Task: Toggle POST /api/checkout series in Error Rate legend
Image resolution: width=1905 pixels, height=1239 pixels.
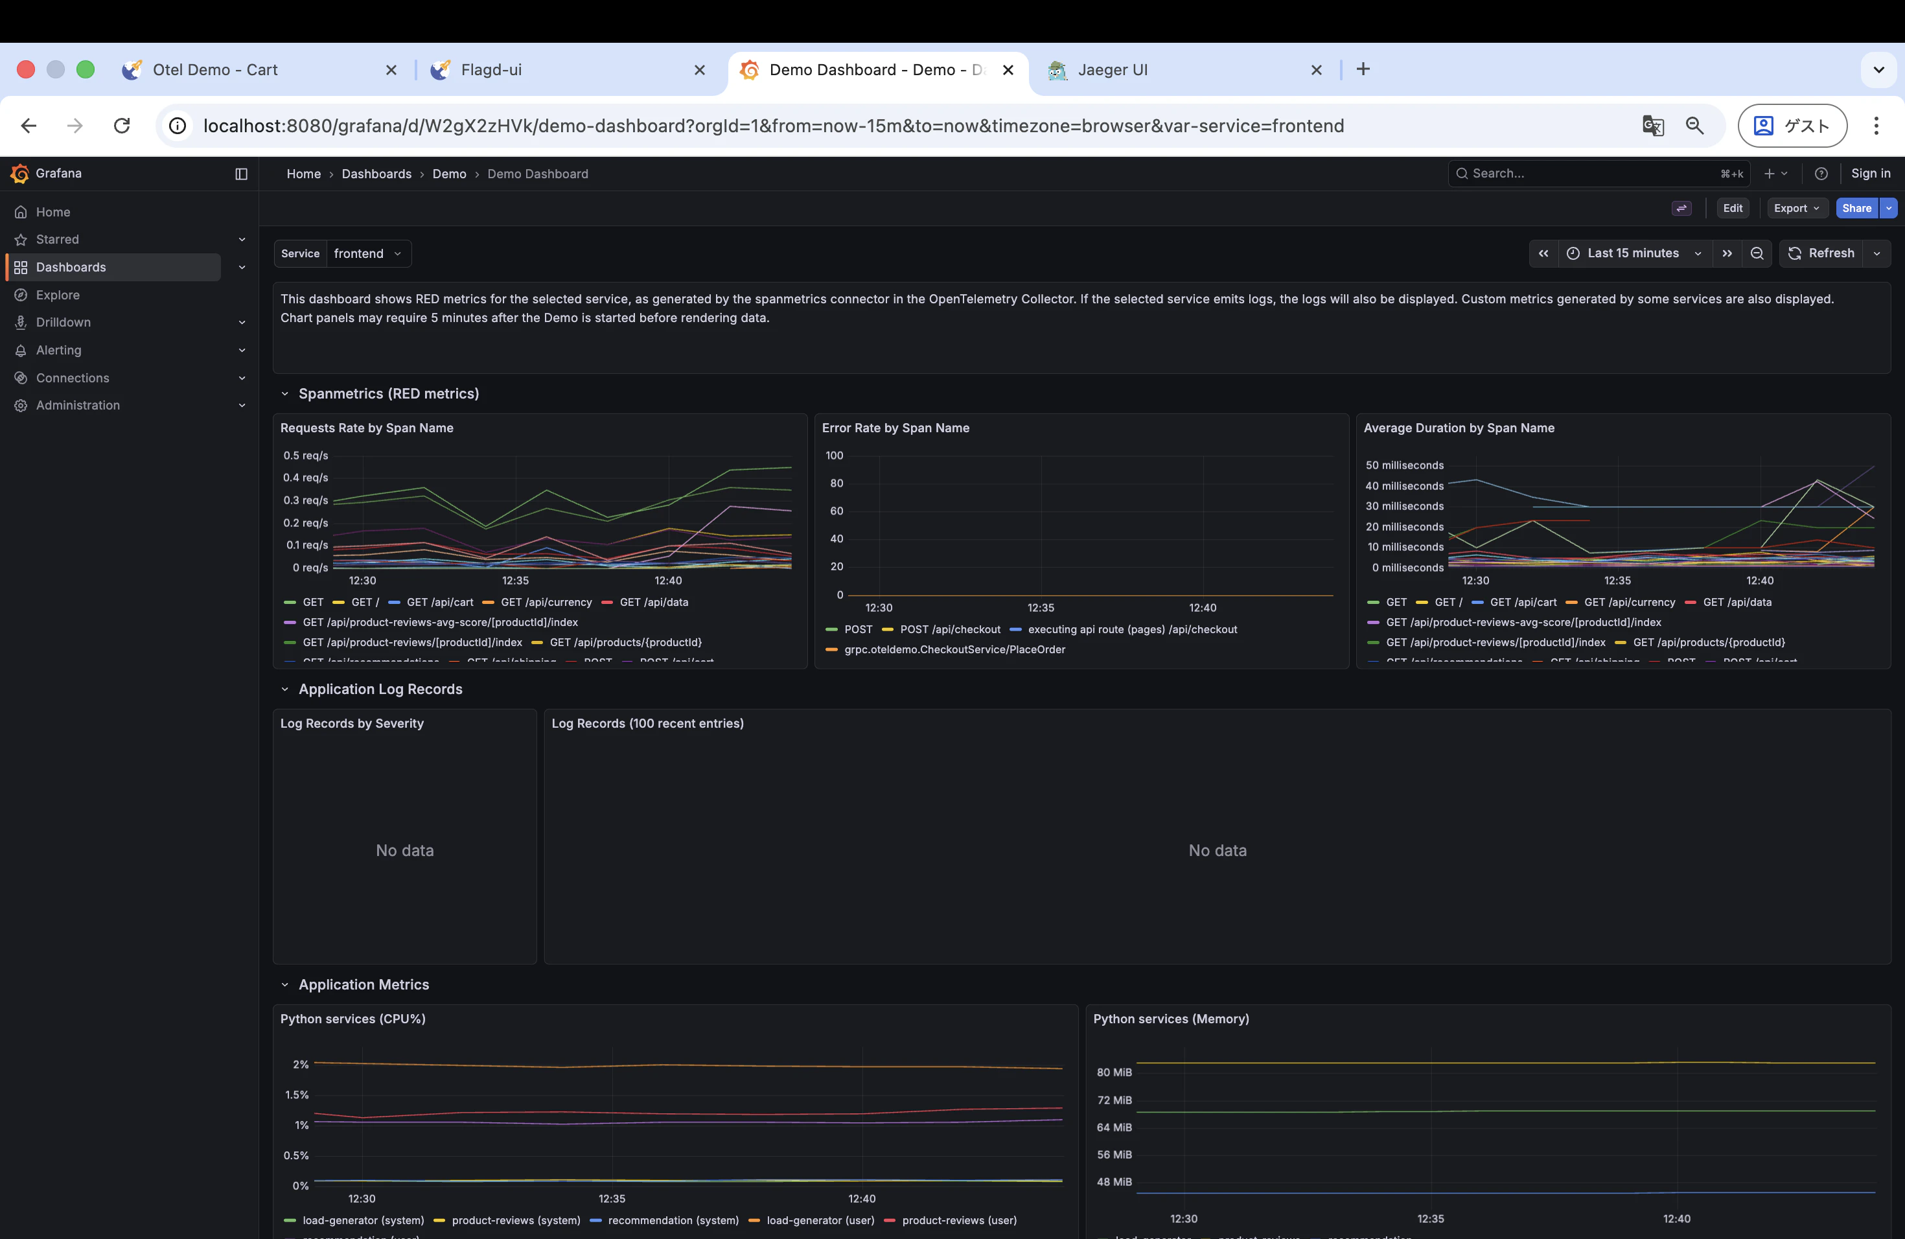Action: (x=949, y=629)
